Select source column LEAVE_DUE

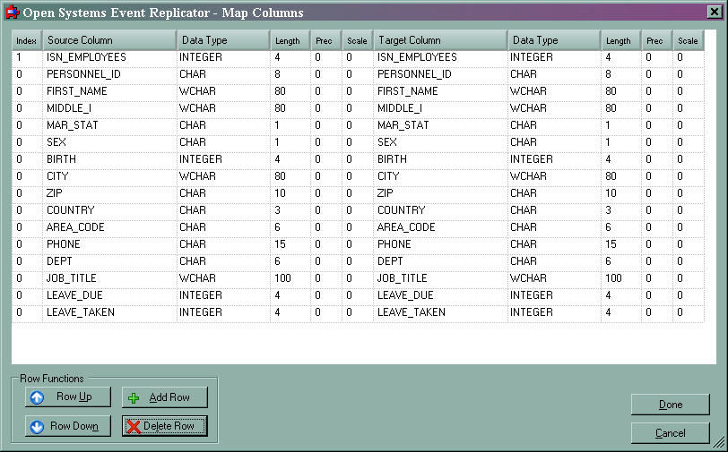click(x=109, y=294)
